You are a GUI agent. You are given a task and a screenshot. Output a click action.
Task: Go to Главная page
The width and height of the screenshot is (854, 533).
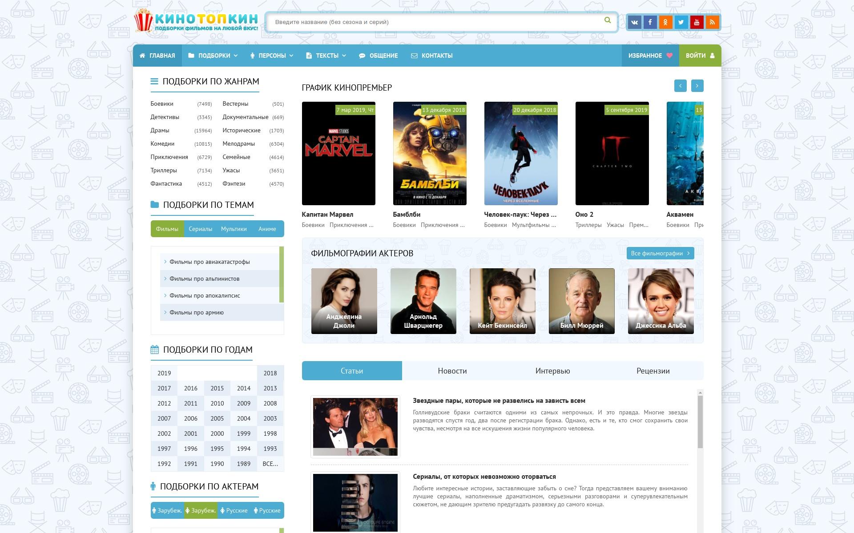157,56
